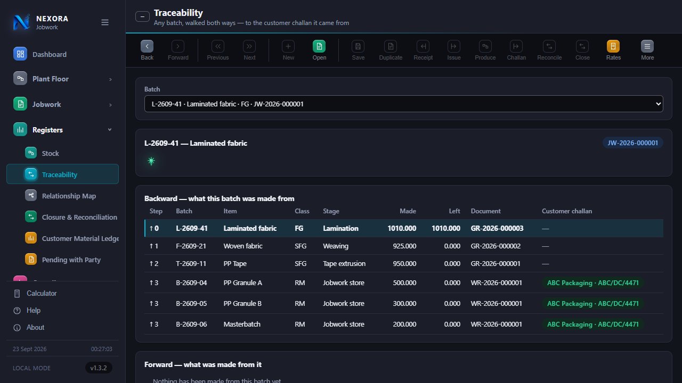Toggle the sidebar hamburger menu
Screen dimensions: 682x383
105,22
